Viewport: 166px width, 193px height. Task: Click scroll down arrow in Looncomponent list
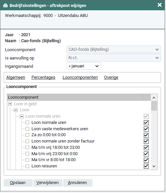(154, 166)
